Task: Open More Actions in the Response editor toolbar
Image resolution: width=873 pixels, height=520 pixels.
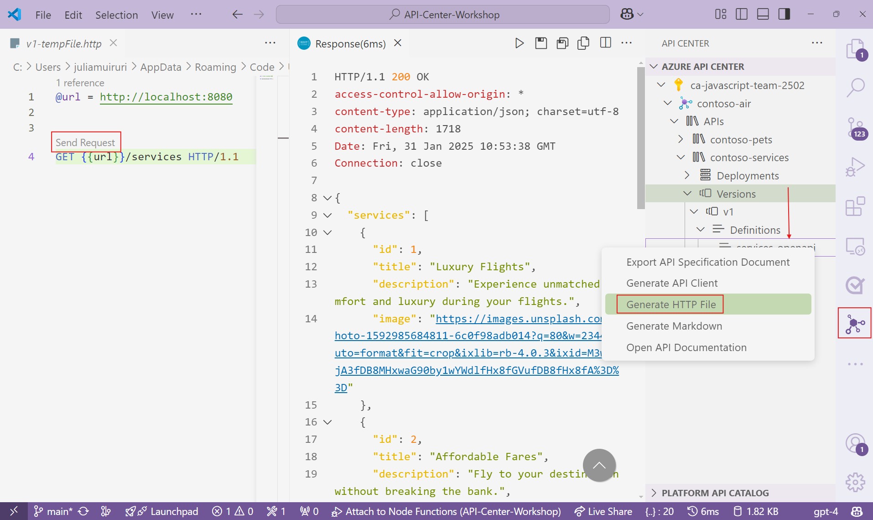Action: [627, 43]
